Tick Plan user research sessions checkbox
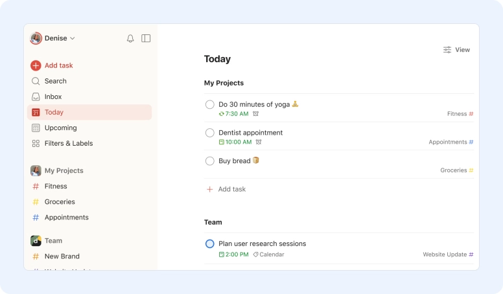 210,243
